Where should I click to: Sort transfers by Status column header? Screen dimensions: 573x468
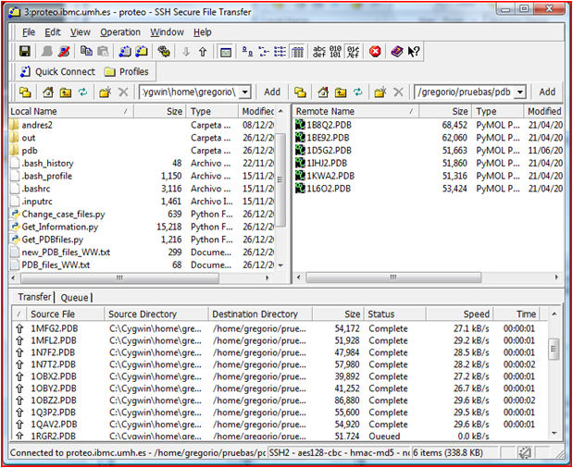[395, 314]
